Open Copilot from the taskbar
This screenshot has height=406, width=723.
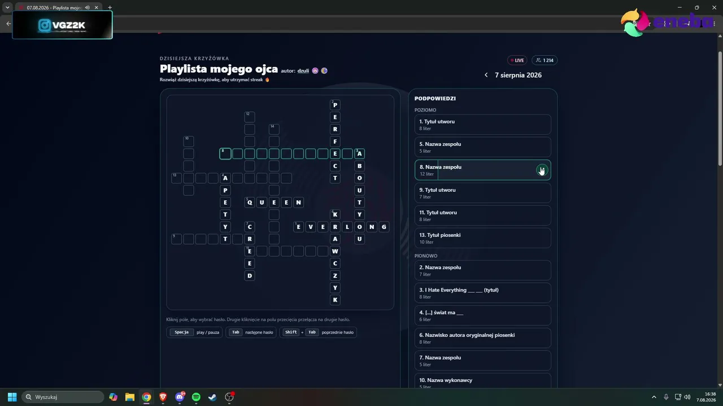[x=113, y=397]
